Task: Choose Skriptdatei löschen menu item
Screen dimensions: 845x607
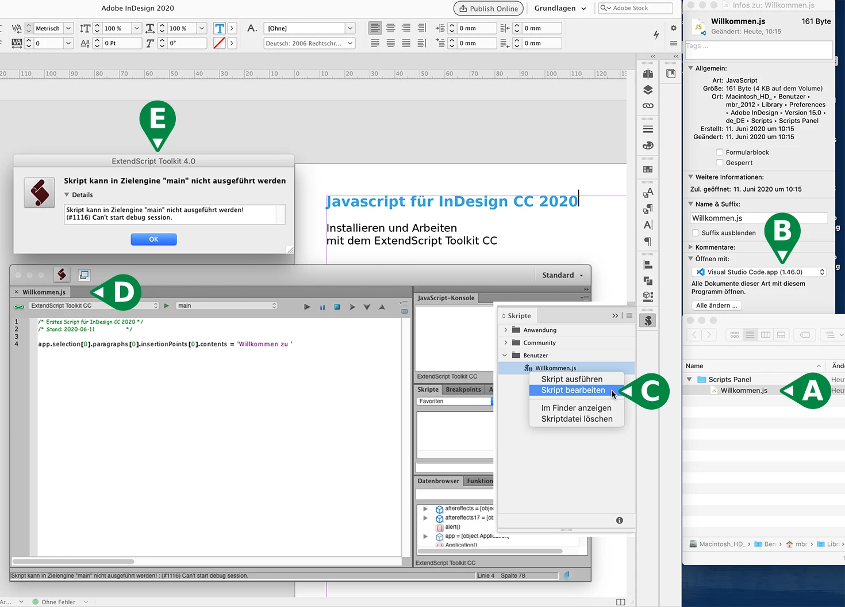Action: [577, 419]
